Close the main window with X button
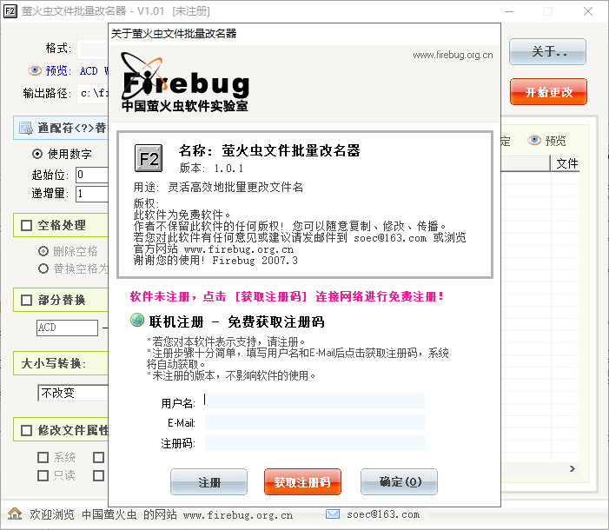The image size is (609, 530). (588, 11)
